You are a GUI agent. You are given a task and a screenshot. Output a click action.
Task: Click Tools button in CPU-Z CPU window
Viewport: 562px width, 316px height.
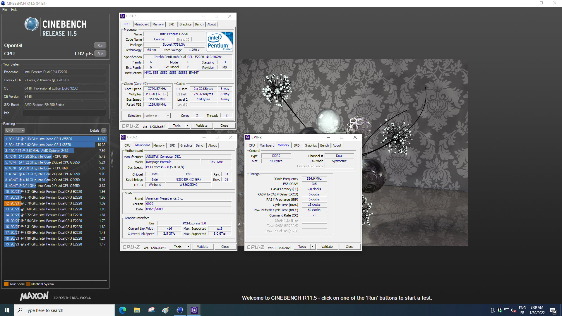177,126
